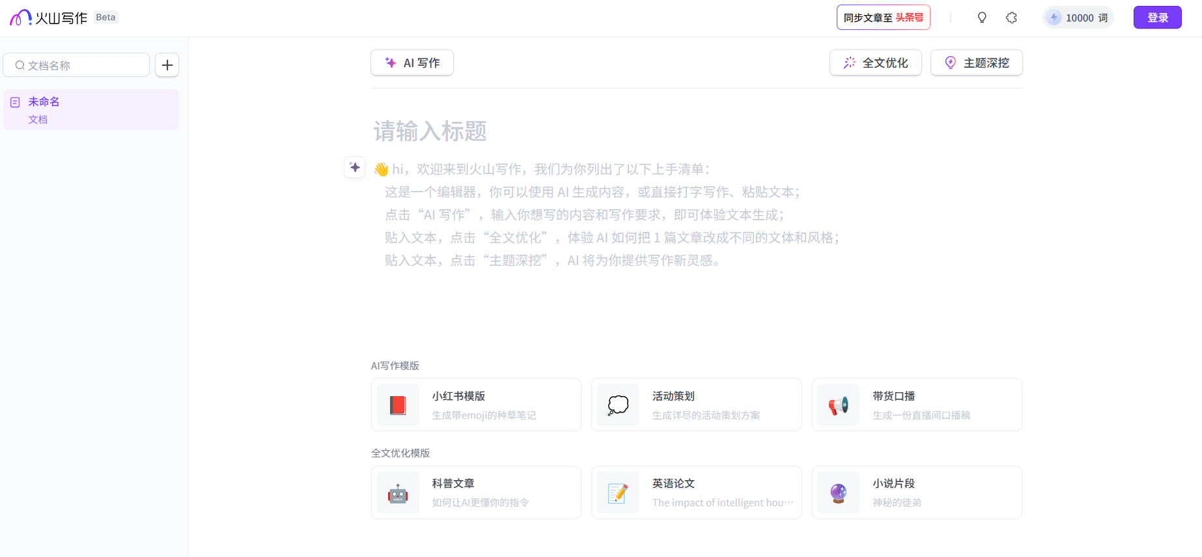
Task: Open the AI 写作 tool
Action: (x=412, y=63)
